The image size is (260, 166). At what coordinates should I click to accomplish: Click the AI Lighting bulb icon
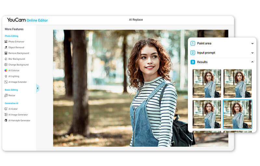tap(6, 76)
